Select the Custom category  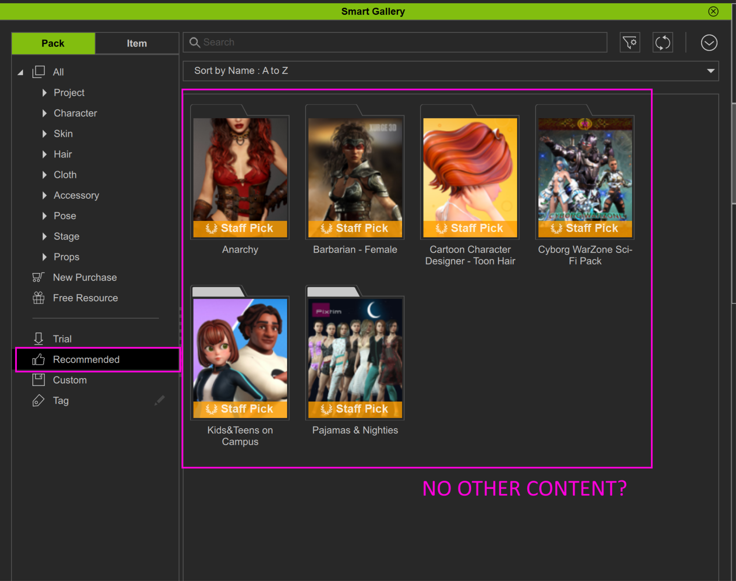pyautogui.click(x=70, y=380)
